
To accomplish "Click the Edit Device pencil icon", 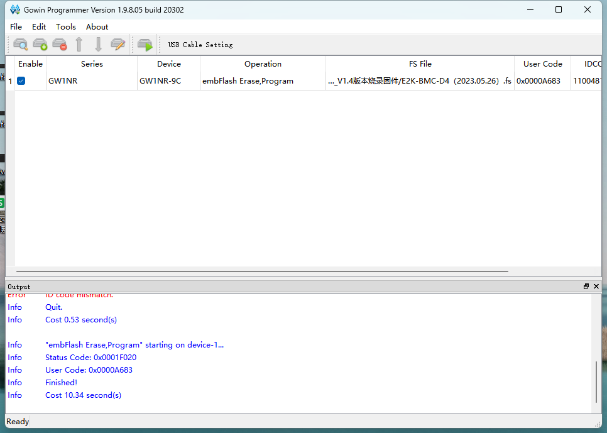I will (x=118, y=45).
